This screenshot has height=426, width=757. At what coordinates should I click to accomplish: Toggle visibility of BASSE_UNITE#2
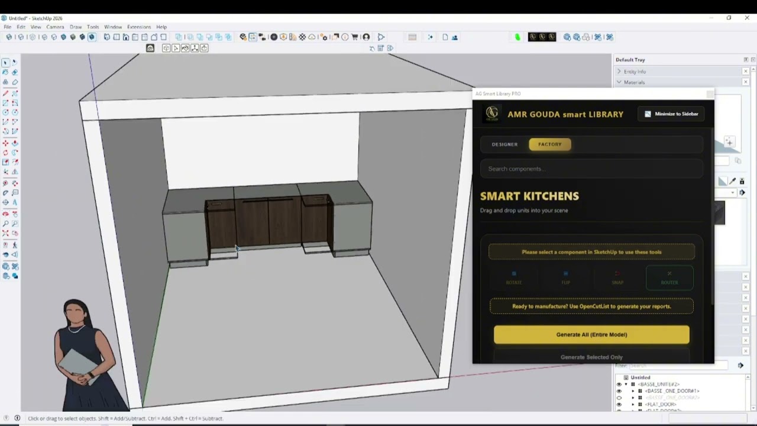[x=619, y=385]
